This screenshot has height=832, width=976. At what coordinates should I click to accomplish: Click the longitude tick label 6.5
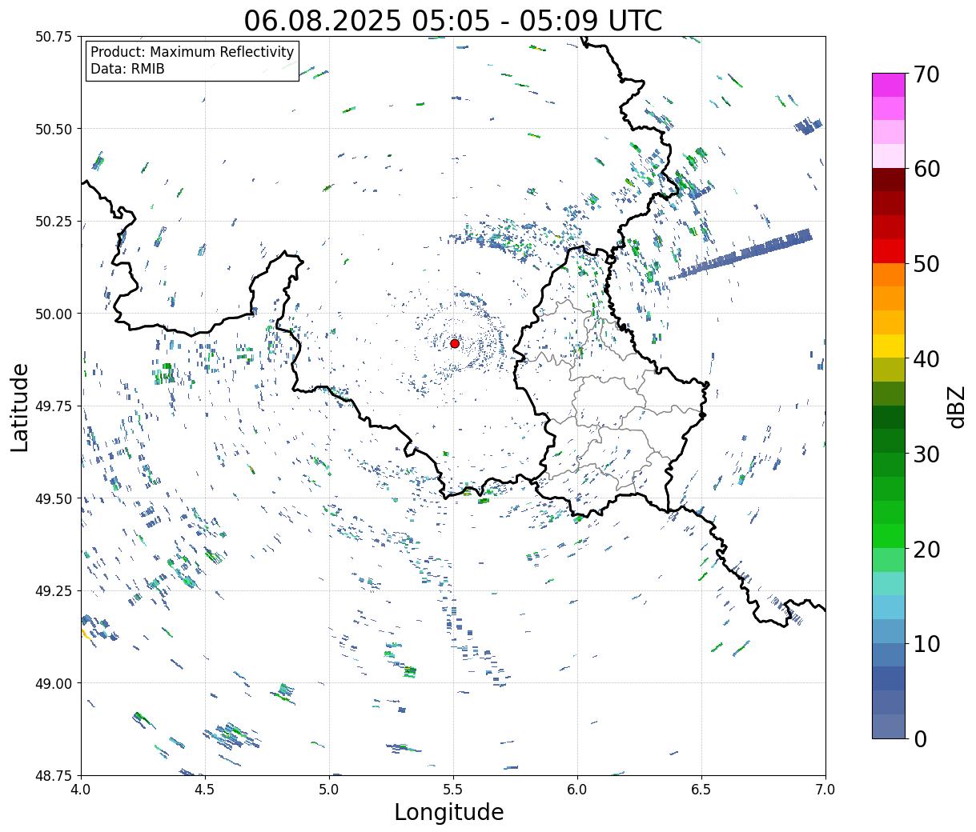[701, 789]
